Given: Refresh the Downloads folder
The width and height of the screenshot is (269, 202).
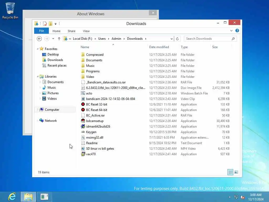Looking at the screenshot, I should [x=177, y=39].
